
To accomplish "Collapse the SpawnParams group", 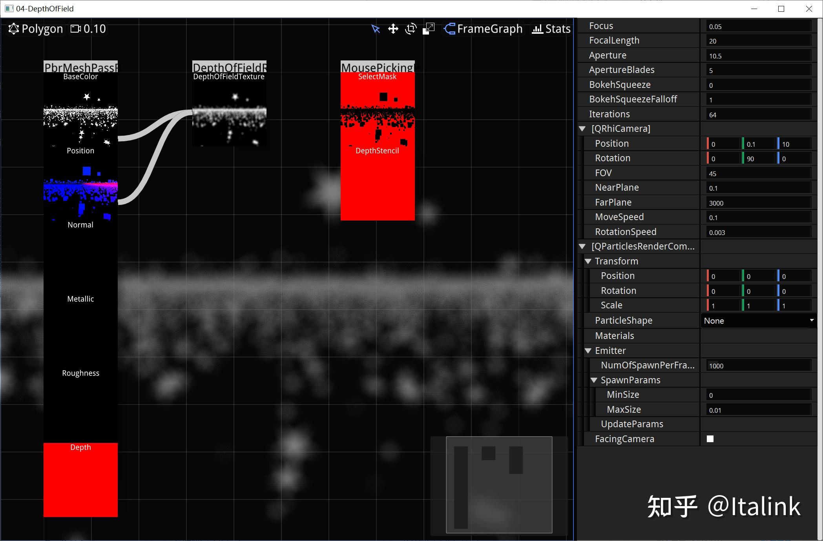I will tap(594, 380).
